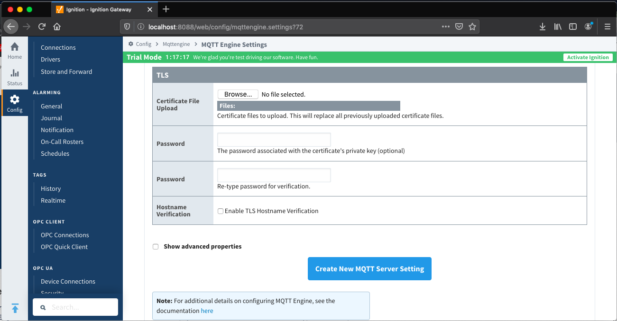Open OPC UA Device Connections
Image resolution: width=617 pixels, height=321 pixels.
point(68,281)
